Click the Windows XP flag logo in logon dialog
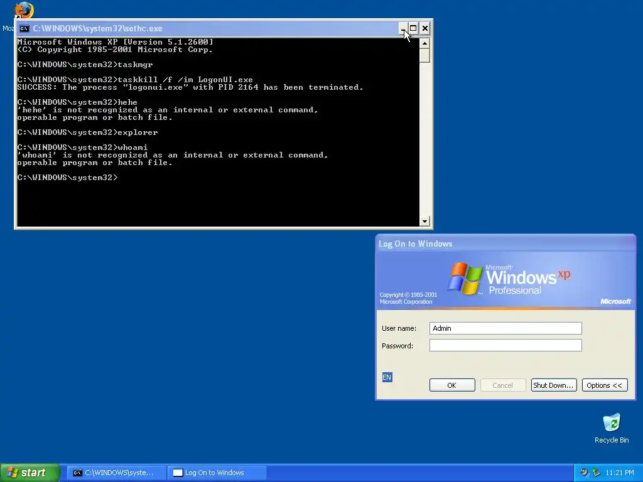643x482 pixels. (465, 279)
